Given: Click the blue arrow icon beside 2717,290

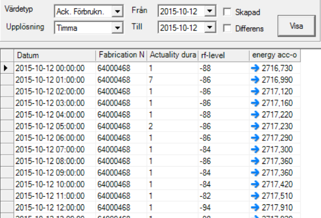Looking at the screenshot, I should pyautogui.click(x=255, y=138).
